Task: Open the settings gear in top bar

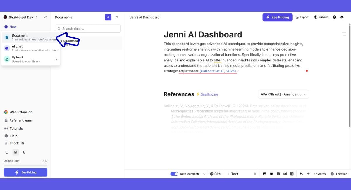Action: pyautogui.click(x=342, y=17)
